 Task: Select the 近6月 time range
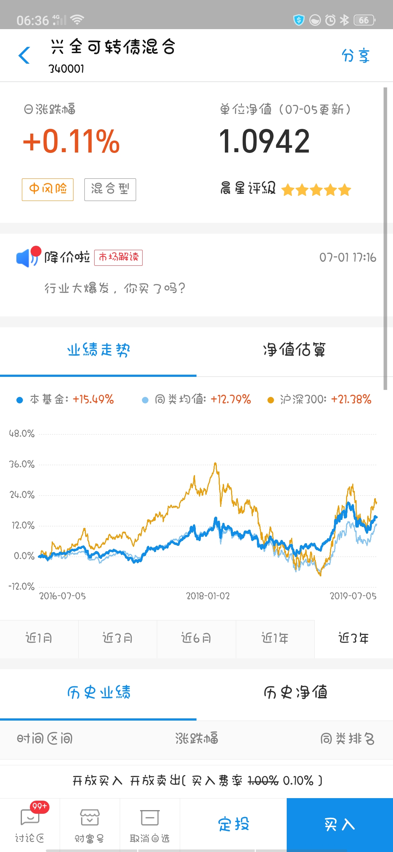196,639
